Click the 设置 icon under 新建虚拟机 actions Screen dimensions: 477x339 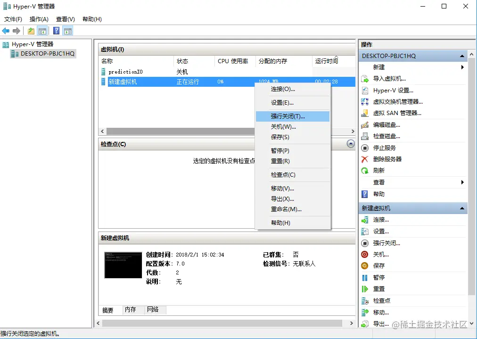pyautogui.click(x=365, y=232)
